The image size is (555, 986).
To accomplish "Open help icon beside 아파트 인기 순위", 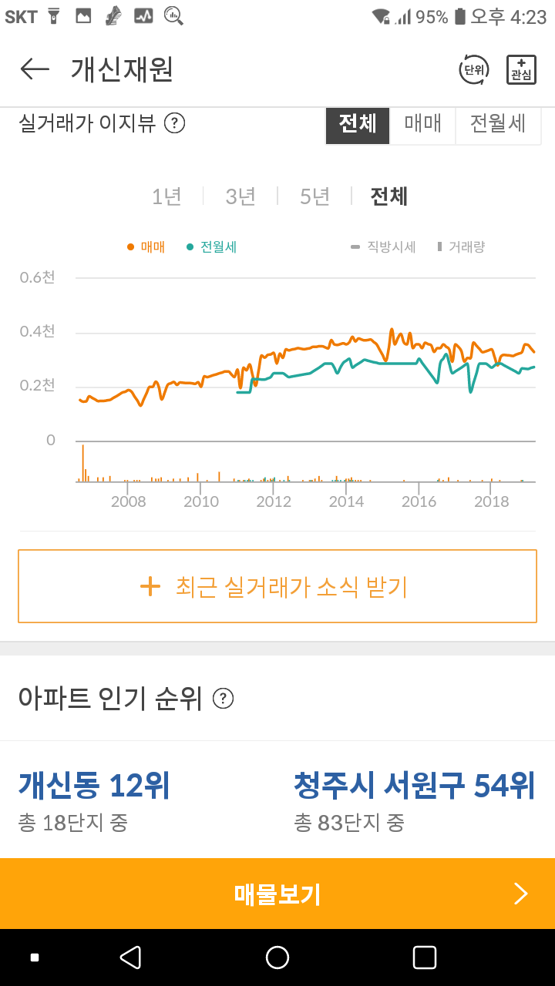I will point(223,699).
